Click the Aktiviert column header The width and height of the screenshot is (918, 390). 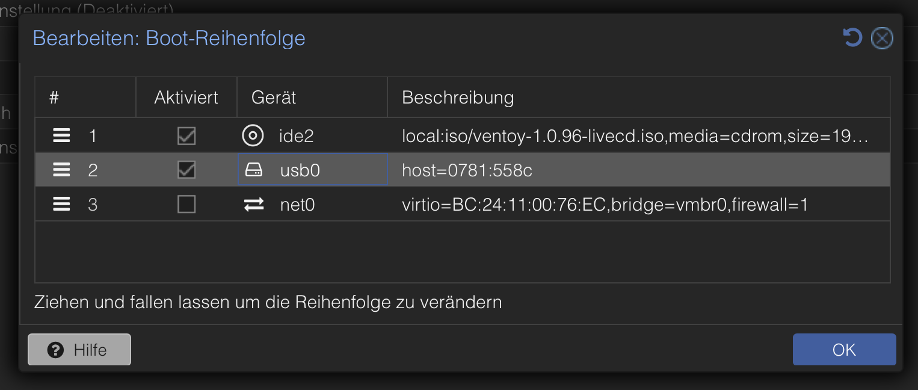coord(186,97)
